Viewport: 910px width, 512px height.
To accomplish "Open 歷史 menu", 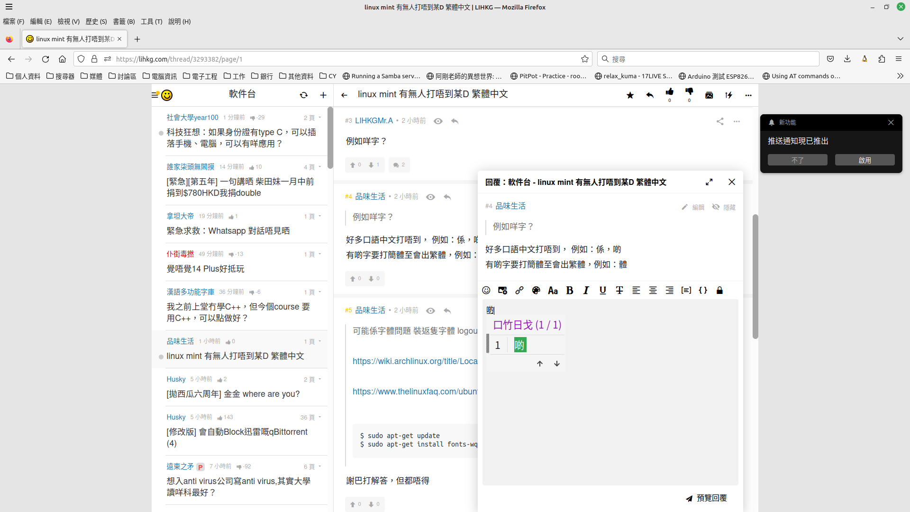I will click(96, 21).
